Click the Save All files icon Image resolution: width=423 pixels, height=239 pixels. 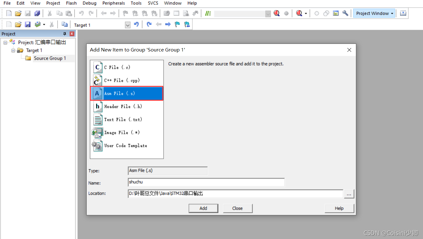pos(37,13)
